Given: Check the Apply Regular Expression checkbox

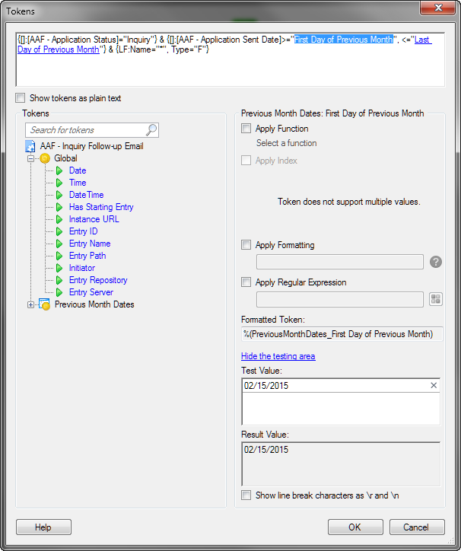Looking at the screenshot, I should pos(246,282).
